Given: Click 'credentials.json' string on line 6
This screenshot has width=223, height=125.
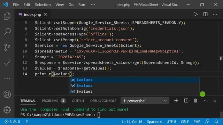Looking at the screenshot, I should tap(109, 28).
